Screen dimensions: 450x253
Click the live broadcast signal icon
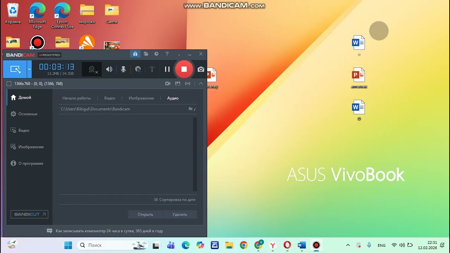(188, 84)
